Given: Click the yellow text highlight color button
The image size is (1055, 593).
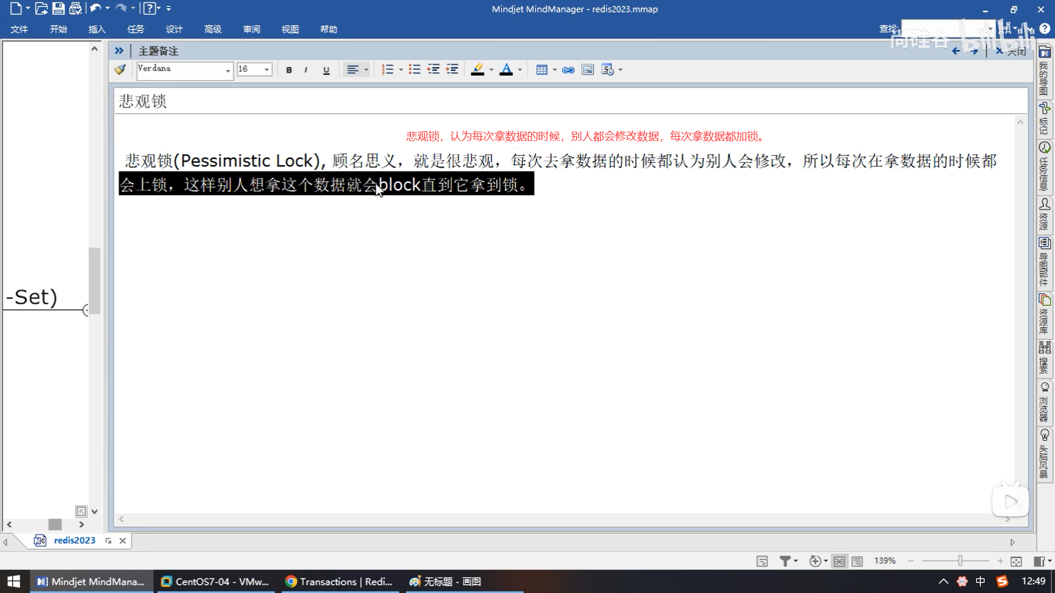Looking at the screenshot, I should coord(477,70).
